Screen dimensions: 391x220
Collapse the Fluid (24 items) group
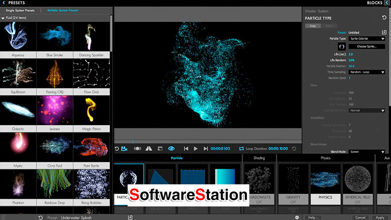click(x=3, y=18)
